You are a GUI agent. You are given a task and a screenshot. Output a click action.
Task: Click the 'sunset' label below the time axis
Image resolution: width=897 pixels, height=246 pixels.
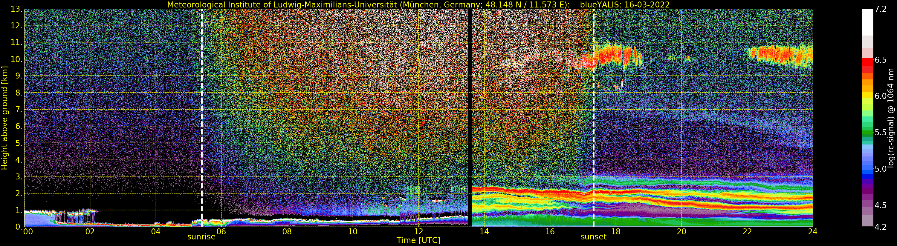[593, 237]
